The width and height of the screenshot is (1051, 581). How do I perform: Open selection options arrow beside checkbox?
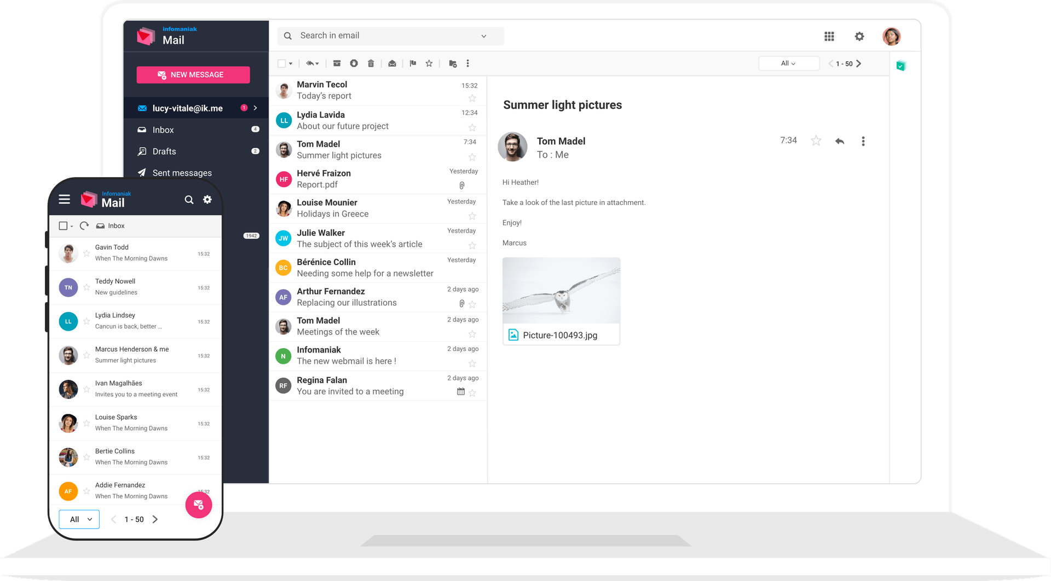coord(291,64)
